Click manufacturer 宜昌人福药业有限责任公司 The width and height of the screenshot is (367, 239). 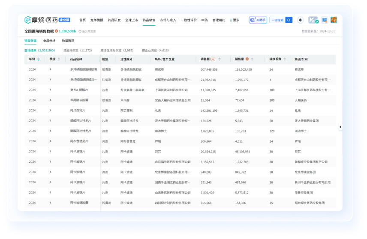(x=173, y=100)
